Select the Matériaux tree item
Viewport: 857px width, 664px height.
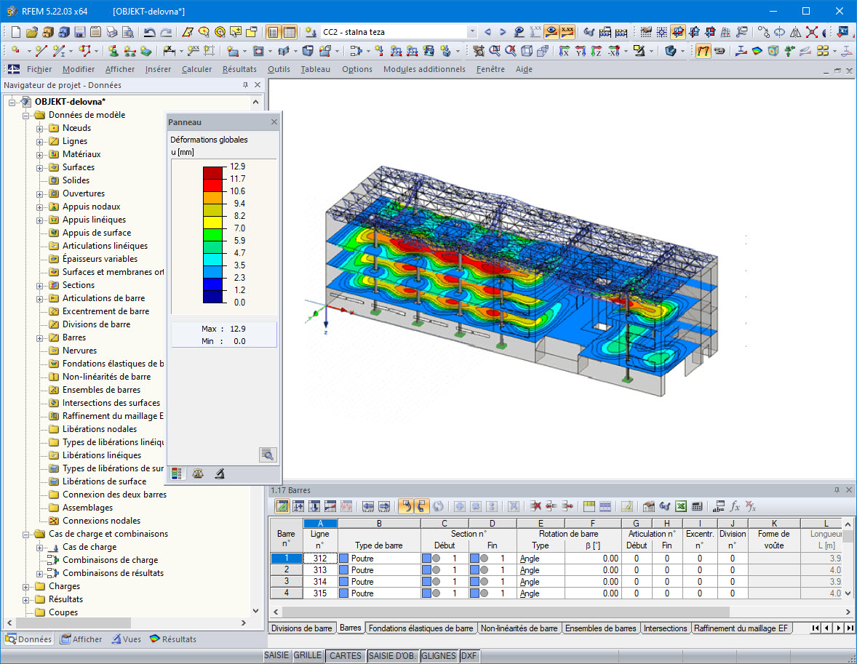coord(81,154)
